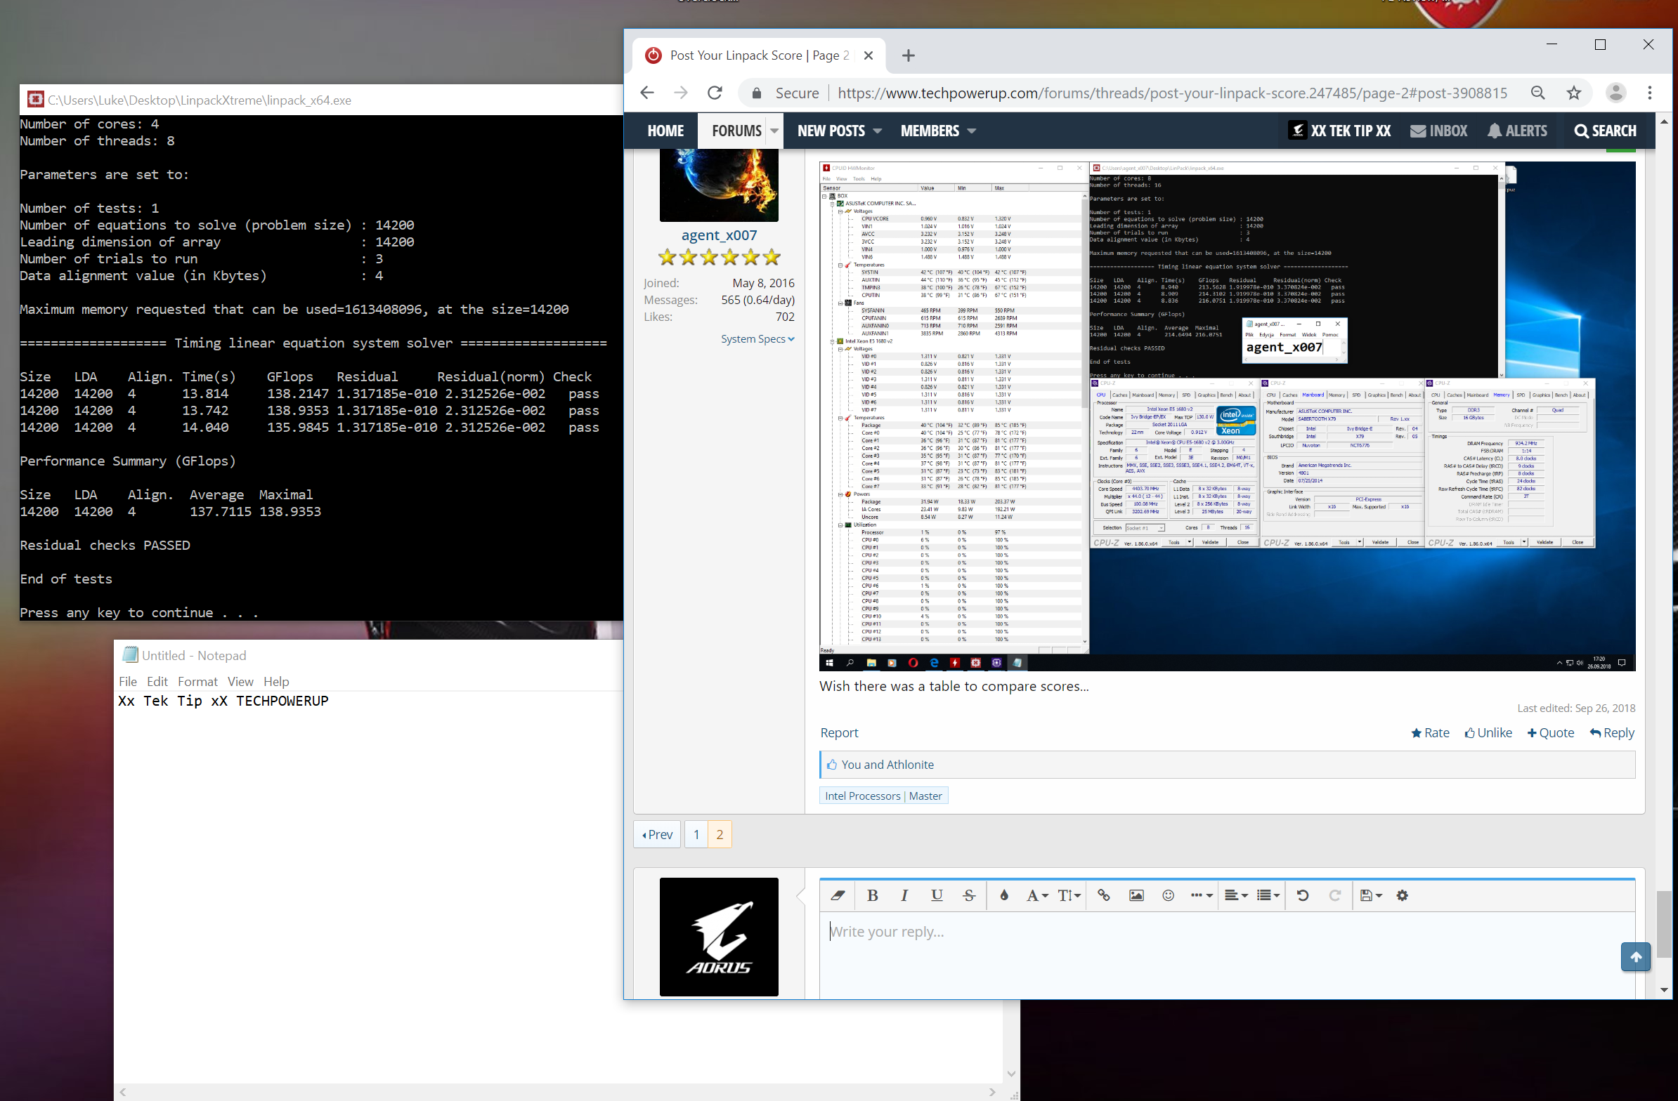The width and height of the screenshot is (1678, 1101).
Task: Click the AORUS avatar thumbnail
Action: pyautogui.click(x=719, y=937)
